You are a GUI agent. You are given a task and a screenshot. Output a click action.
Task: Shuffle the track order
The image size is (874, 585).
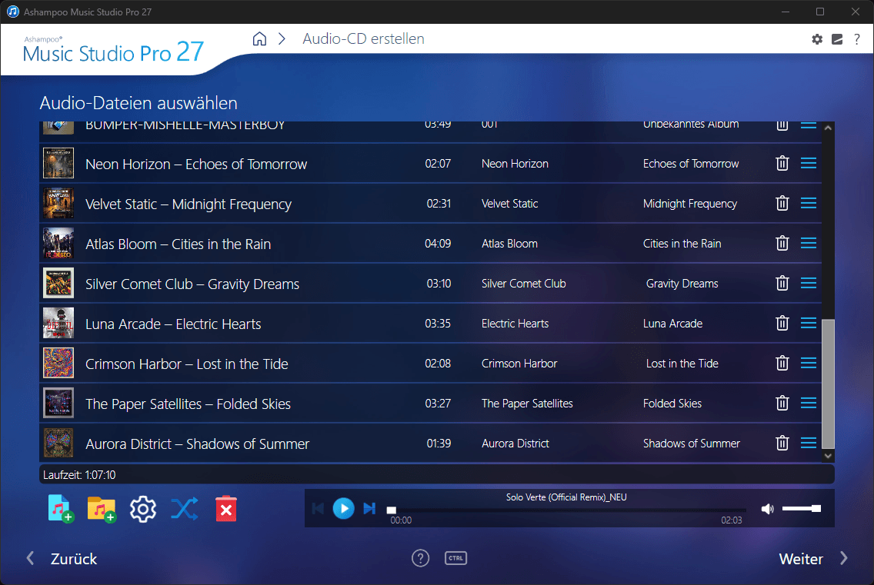coord(184,509)
